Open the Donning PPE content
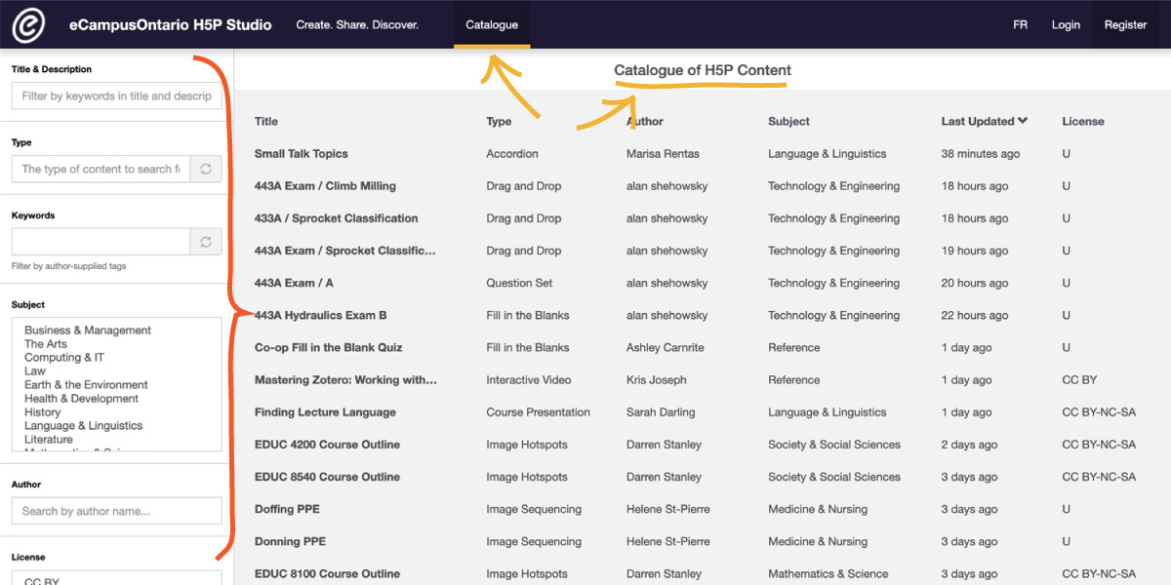The height and width of the screenshot is (585, 1171). click(x=290, y=541)
